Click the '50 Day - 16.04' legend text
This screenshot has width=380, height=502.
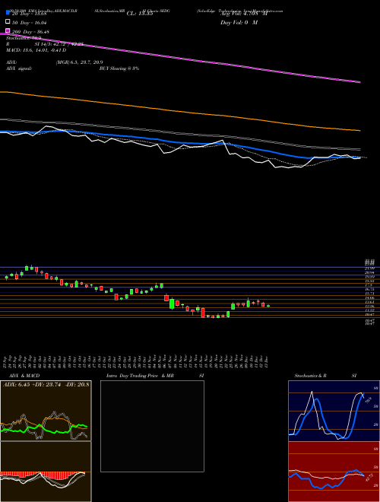coord(30,23)
